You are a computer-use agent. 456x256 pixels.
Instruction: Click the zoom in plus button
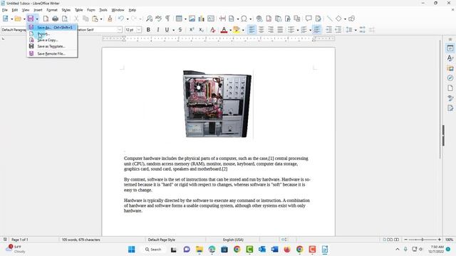pos(440,240)
